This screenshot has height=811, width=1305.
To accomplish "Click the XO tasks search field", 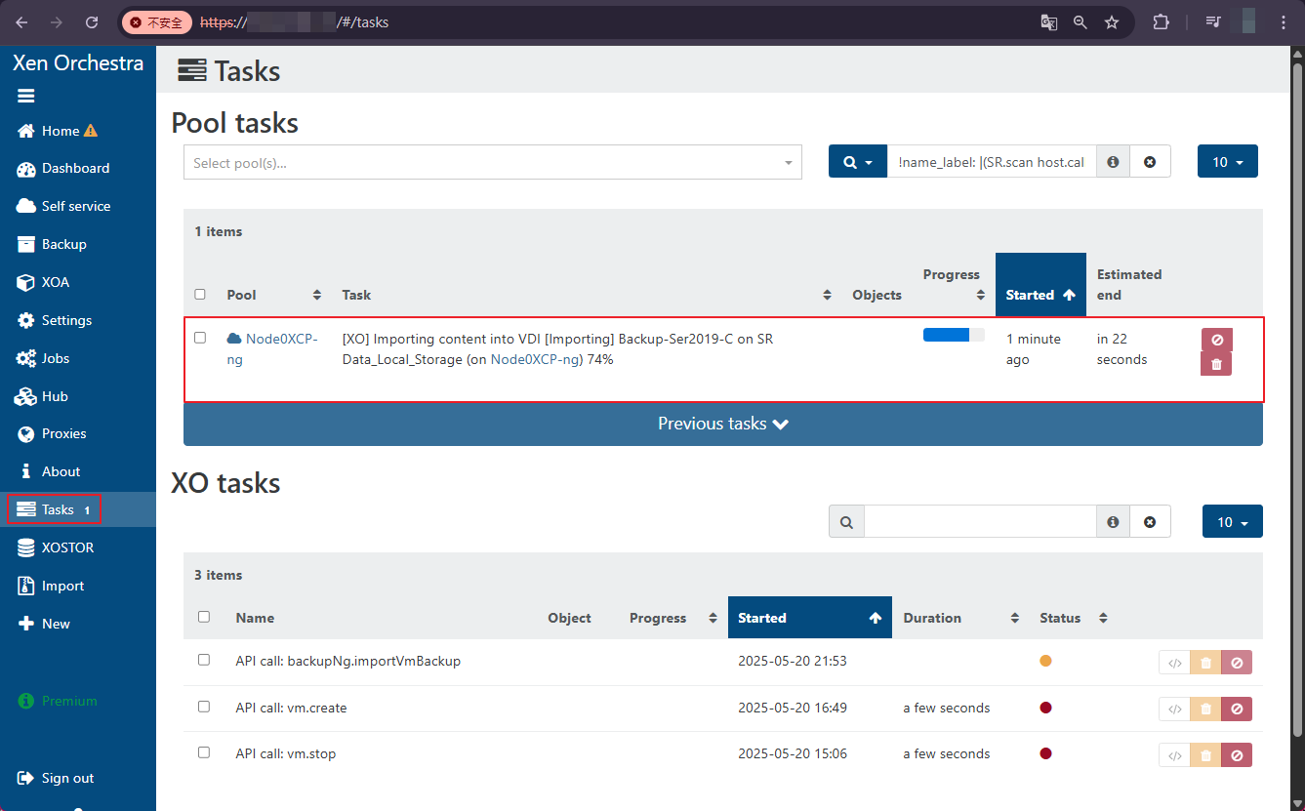I will click(980, 522).
